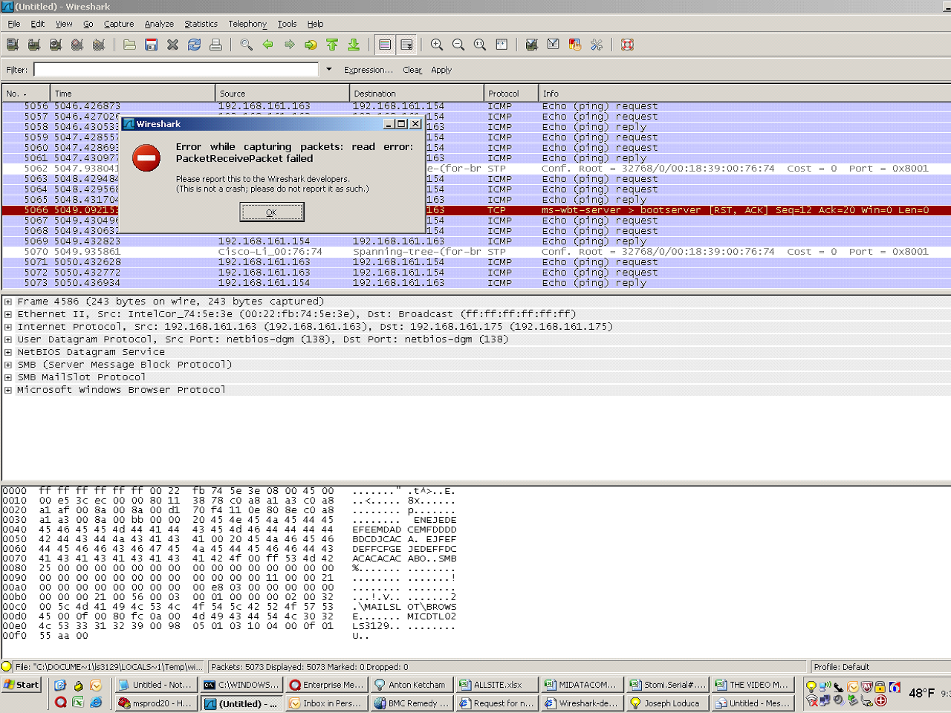The height and width of the screenshot is (713, 951).
Task: Go forward in packet history arrow
Action: pos(289,45)
